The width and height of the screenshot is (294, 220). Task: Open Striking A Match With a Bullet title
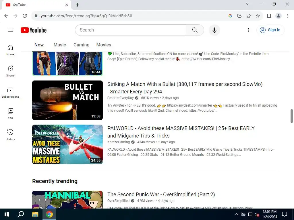pos(185,88)
